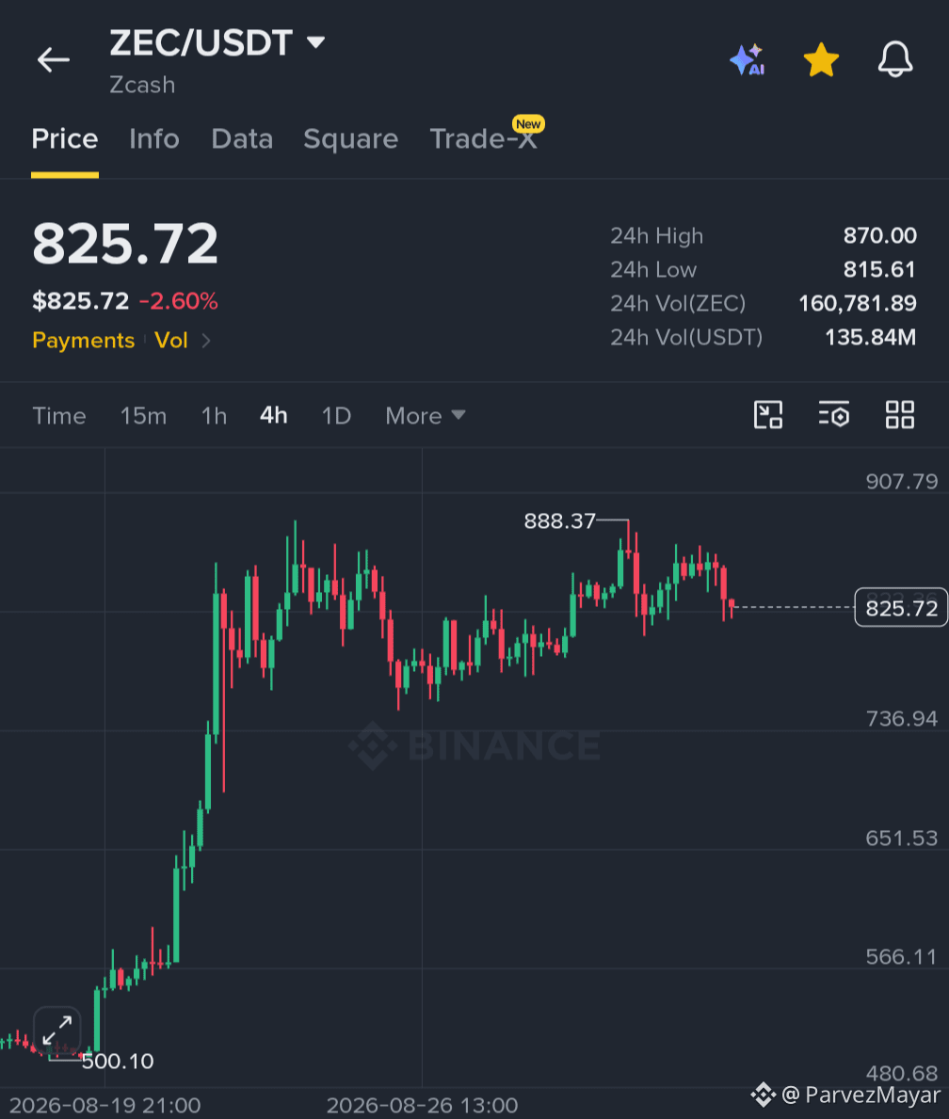Toggle the yellow favorite star
The height and width of the screenshot is (1119, 949).
point(821,60)
